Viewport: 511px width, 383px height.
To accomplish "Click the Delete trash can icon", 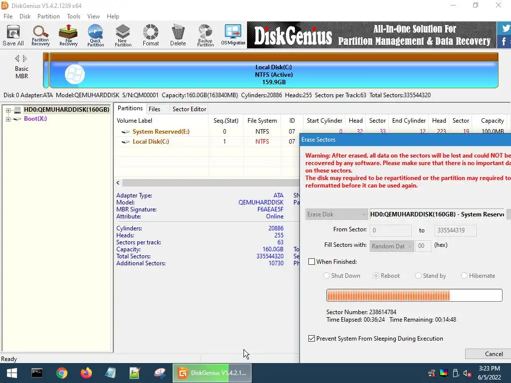I will click(178, 35).
